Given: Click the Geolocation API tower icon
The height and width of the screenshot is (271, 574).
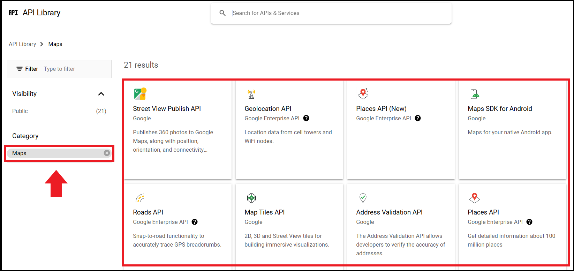Looking at the screenshot, I should tap(251, 94).
